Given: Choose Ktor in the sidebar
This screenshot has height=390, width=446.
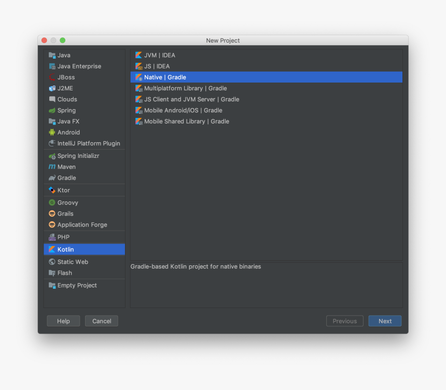Looking at the screenshot, I should click(85, 190).
